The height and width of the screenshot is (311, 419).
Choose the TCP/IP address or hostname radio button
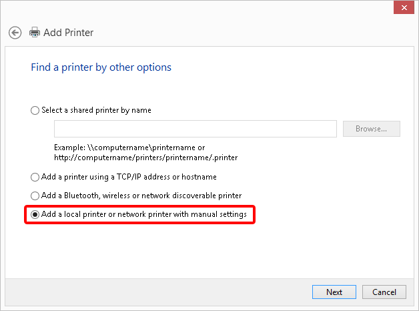[x=35, y=178]
